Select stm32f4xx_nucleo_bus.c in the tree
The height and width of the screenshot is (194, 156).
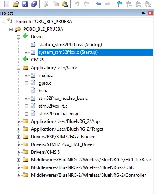point(63,98)
